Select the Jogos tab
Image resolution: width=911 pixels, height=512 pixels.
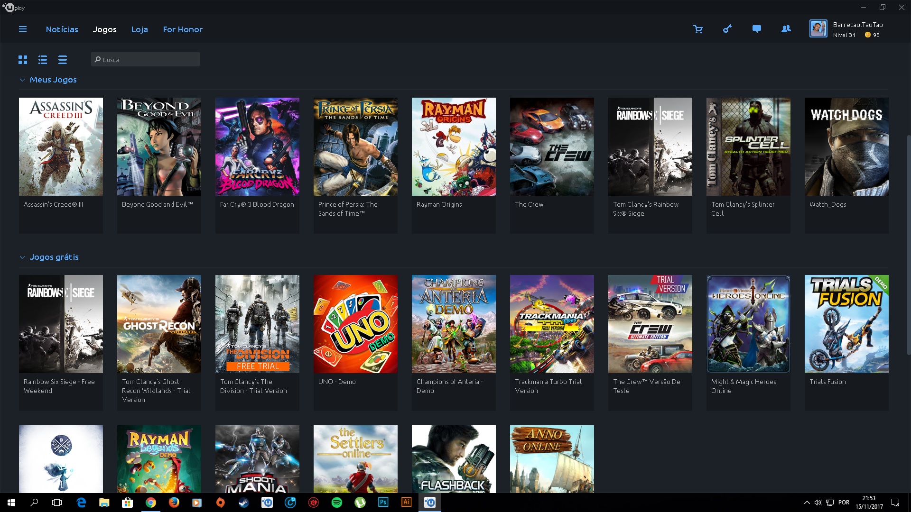pyautogui.click(x=105, y=29)
